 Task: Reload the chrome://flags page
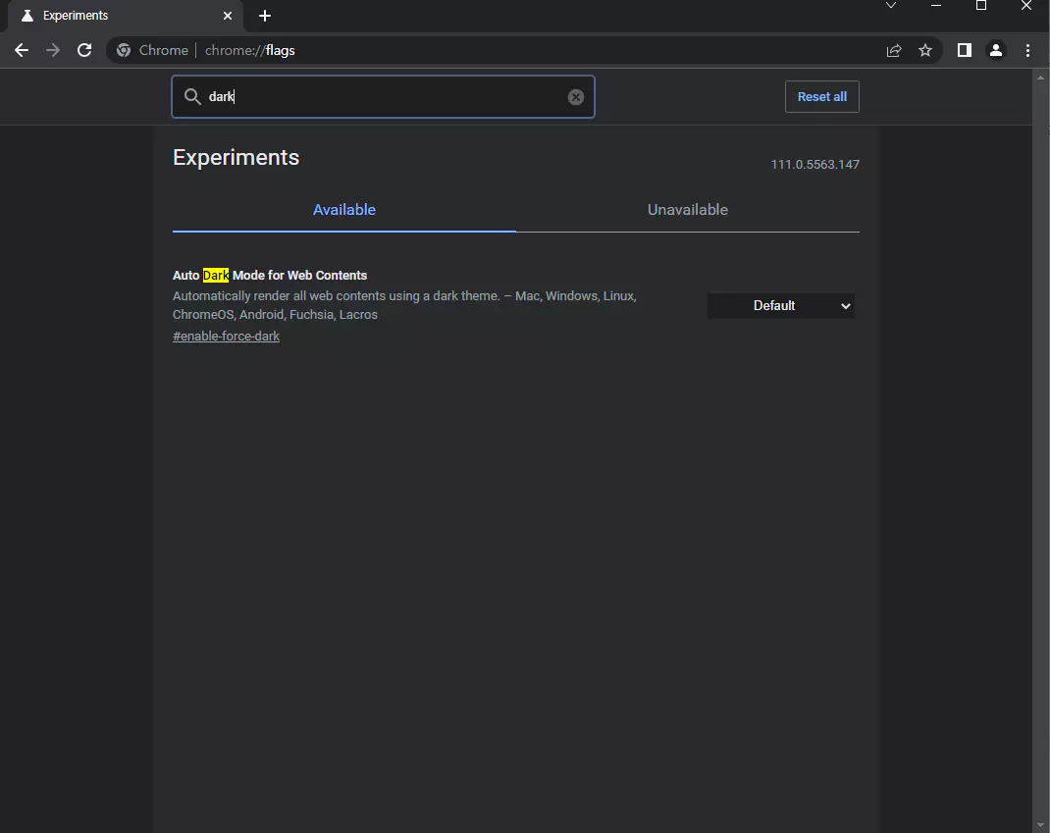click(84, 50)
